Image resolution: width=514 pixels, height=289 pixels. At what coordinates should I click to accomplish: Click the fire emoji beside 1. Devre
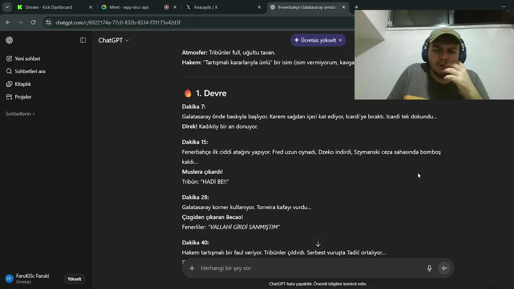tap(188, 93)
